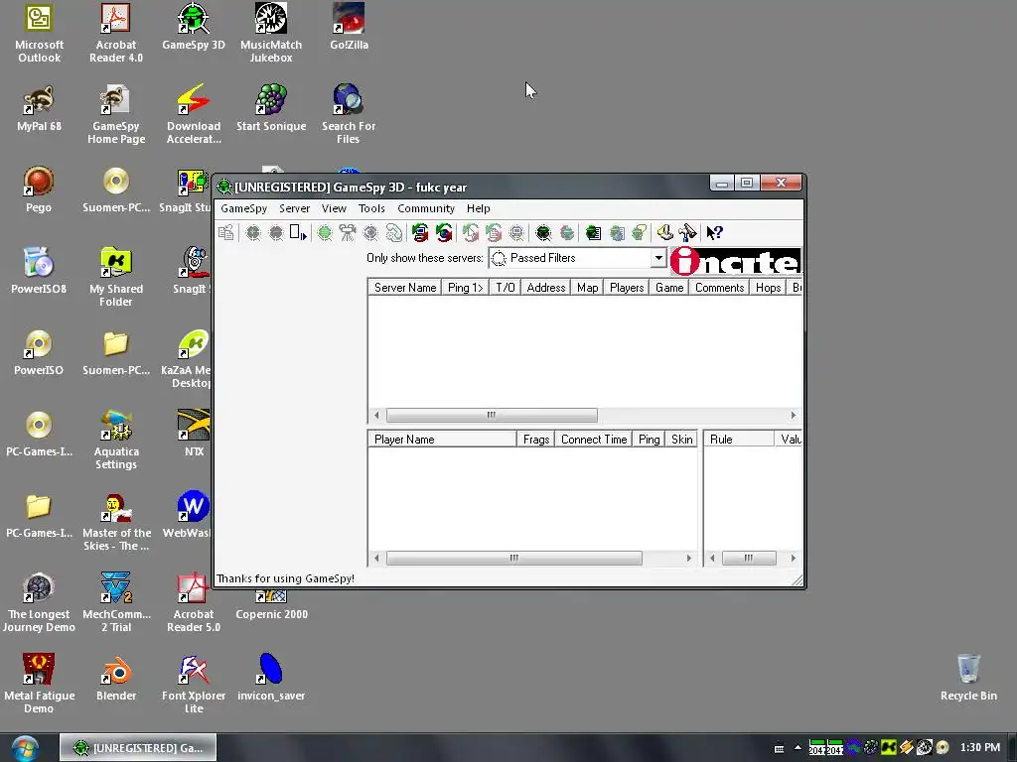Click player list horizontal scrollbar left arrow
This screenshot has height=762, width=1017.
(376, 558)
